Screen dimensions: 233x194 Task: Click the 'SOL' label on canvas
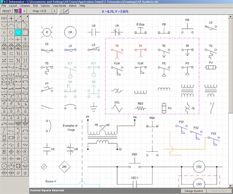117,103
